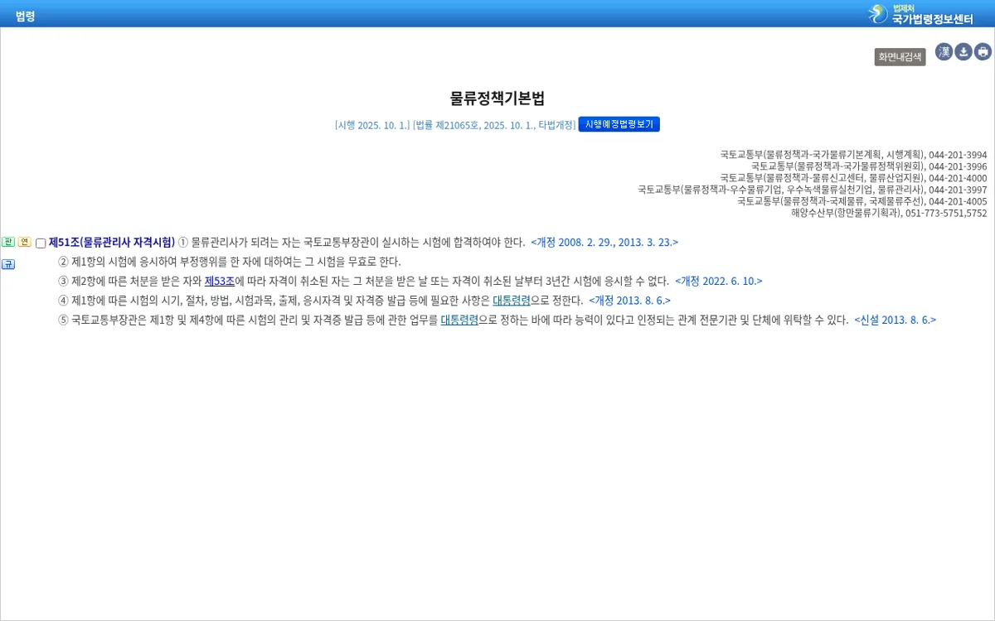
Task: Click the yellow 연 (history) icon
Action: (25, 242)
